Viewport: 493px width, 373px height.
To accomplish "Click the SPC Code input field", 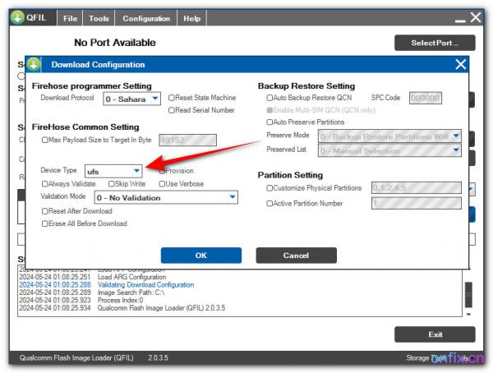I will (425, 98).
